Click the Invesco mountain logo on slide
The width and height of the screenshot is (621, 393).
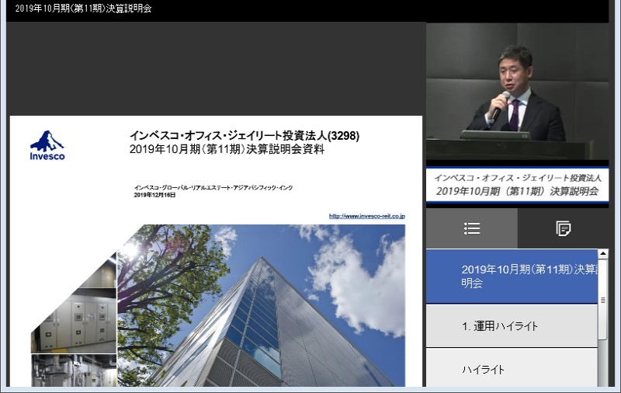(47, 145)
